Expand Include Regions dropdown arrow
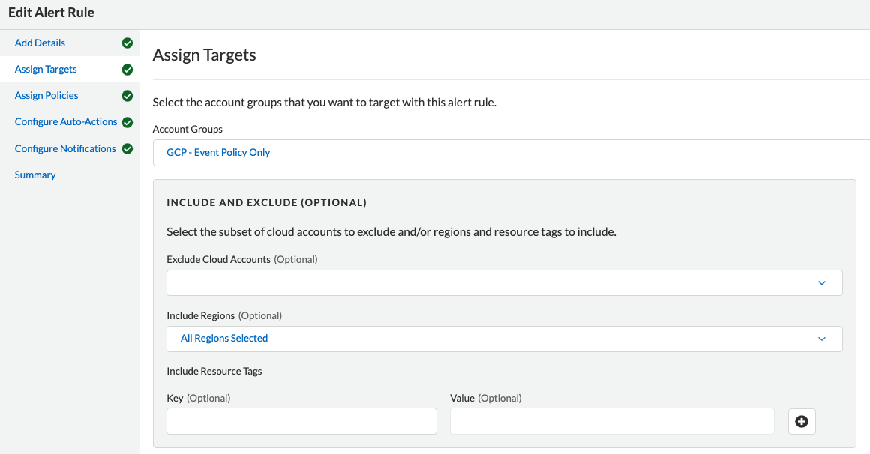The width and height of the screenshot is (870, 454). tap(821, 339)
